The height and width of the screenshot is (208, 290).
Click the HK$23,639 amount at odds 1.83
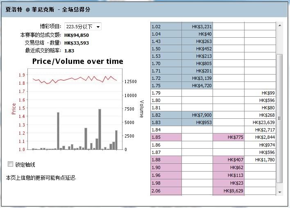260,122
